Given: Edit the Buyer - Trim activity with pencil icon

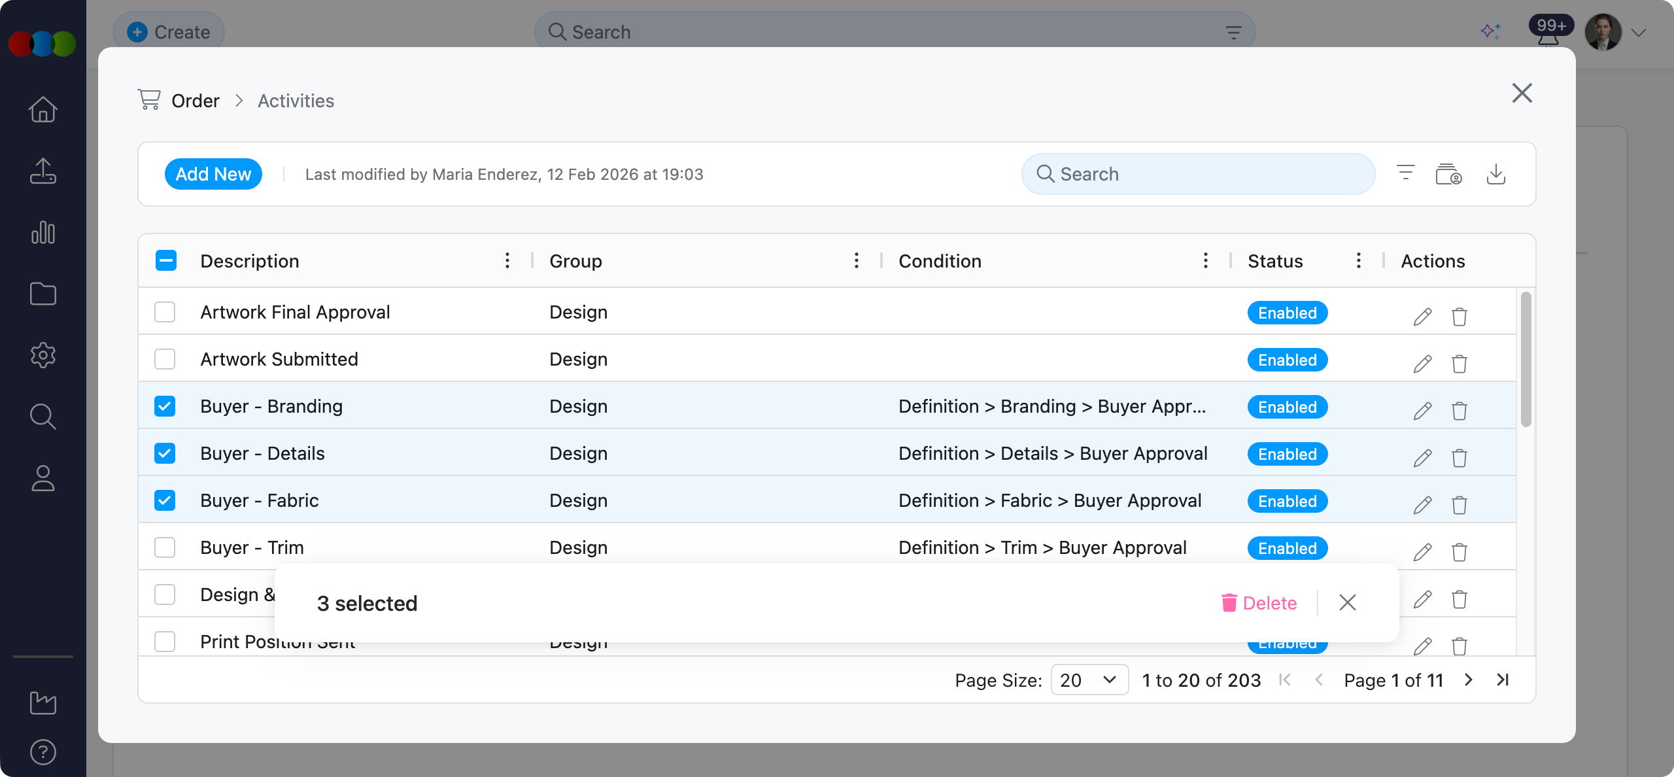Looking at the screenshot, I should tap(1422, 552).
